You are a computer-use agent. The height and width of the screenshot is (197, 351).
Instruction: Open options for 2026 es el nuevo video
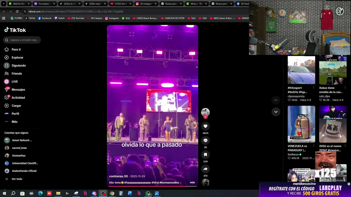point(345,146)
